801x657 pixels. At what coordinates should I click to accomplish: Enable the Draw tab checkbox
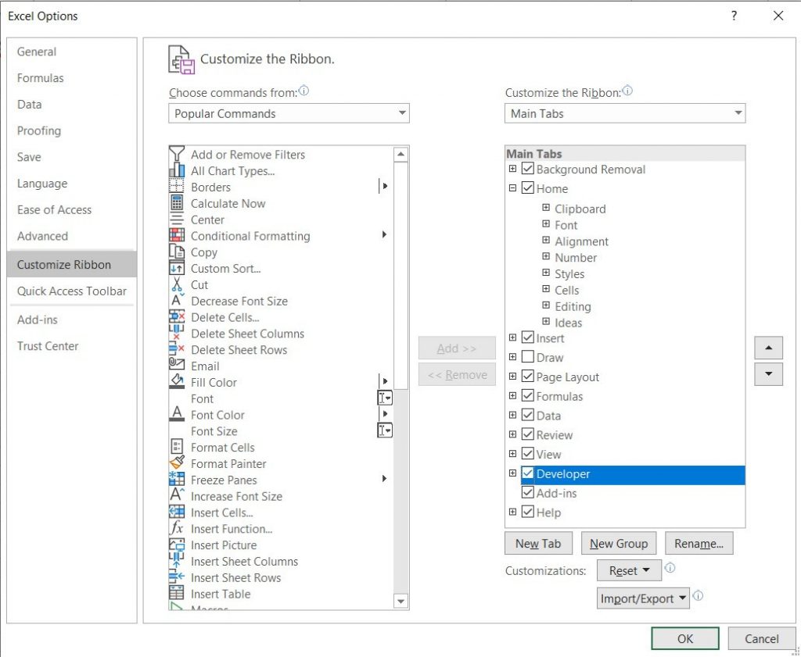coord(528,357)
